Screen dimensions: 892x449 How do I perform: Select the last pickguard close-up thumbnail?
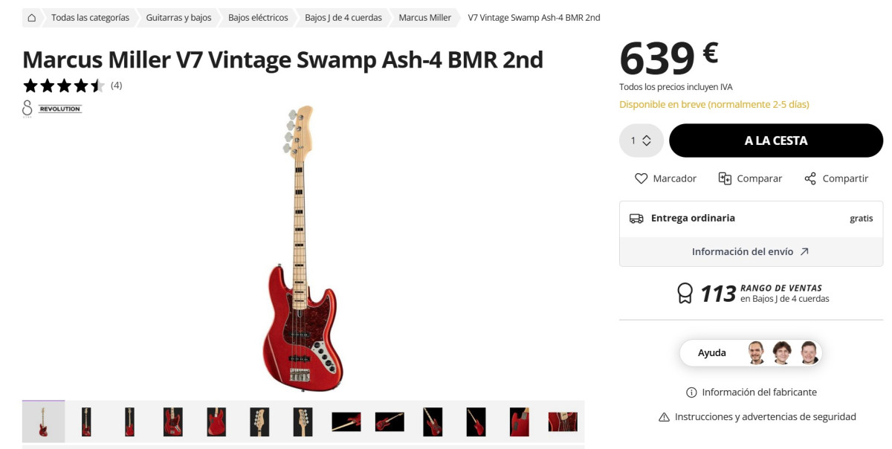563,421
